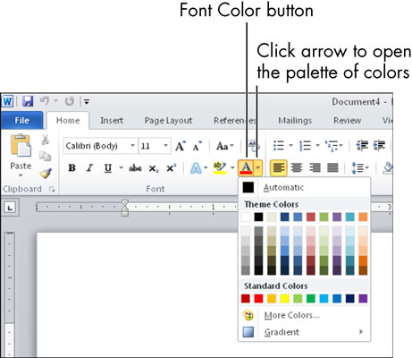412x358 pixels.
Task: Pick the yellow standard color swatch
Action: 284,299
